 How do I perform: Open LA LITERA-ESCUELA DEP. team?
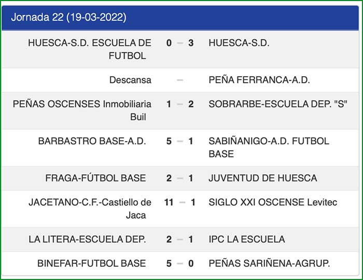point(88,239)
